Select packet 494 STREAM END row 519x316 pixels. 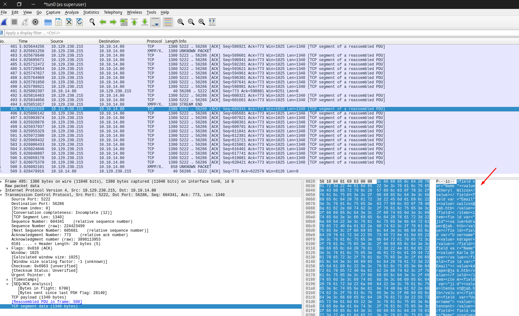coord(259,104)
